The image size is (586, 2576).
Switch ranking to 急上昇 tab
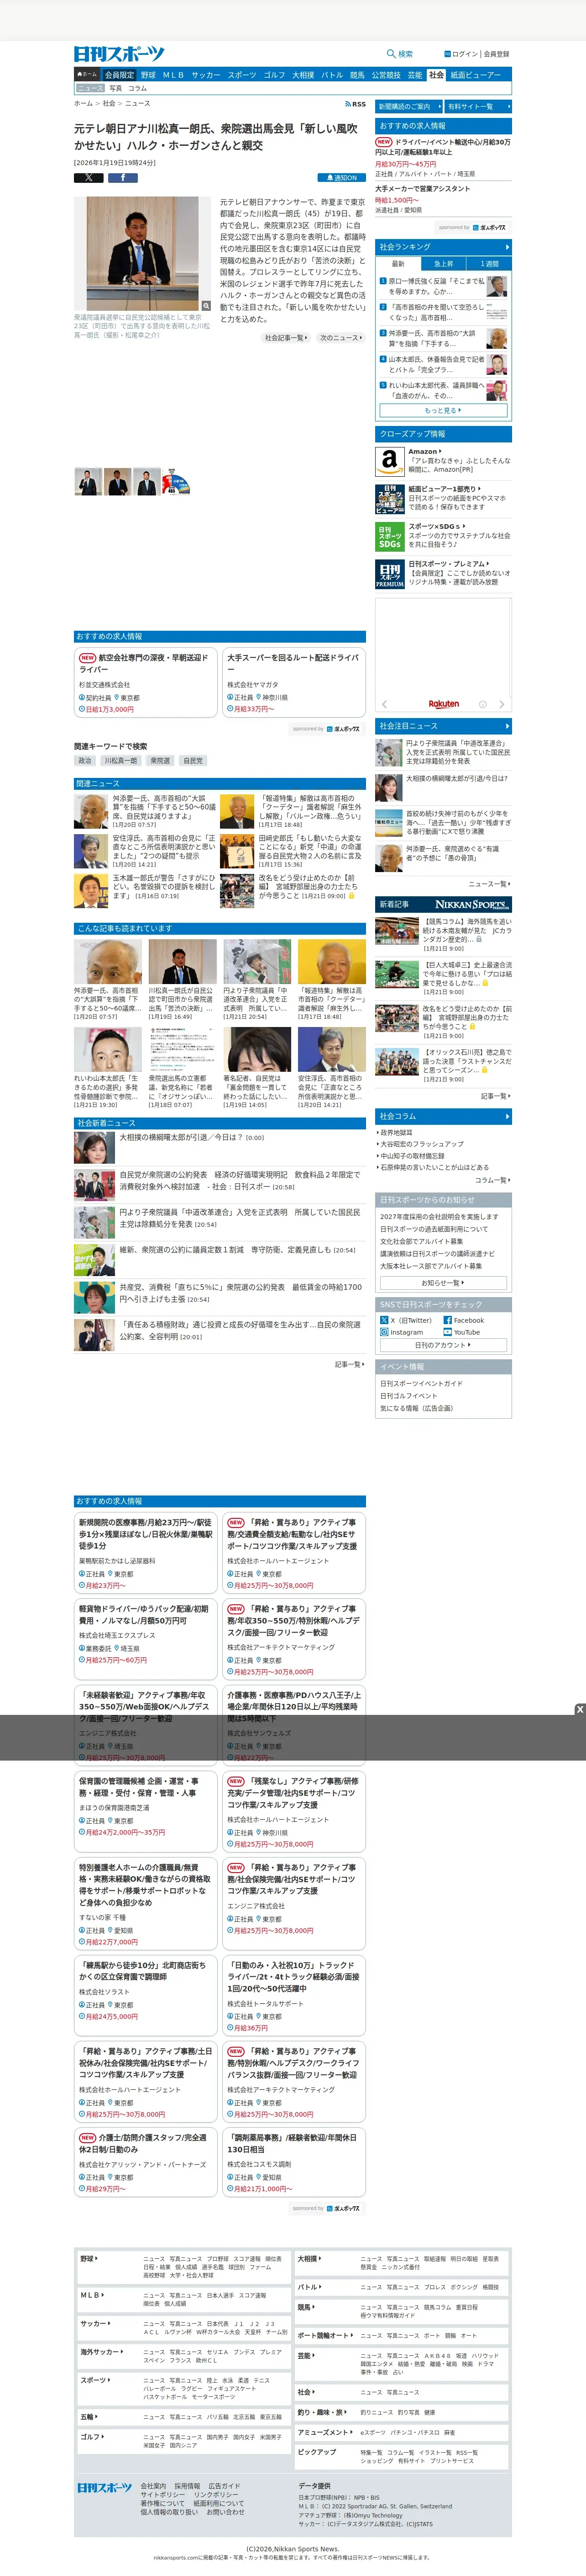[x=443, y=264]
